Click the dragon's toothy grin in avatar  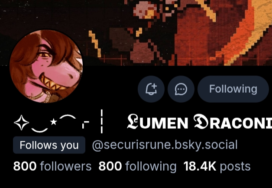click(x=52, y=82)
